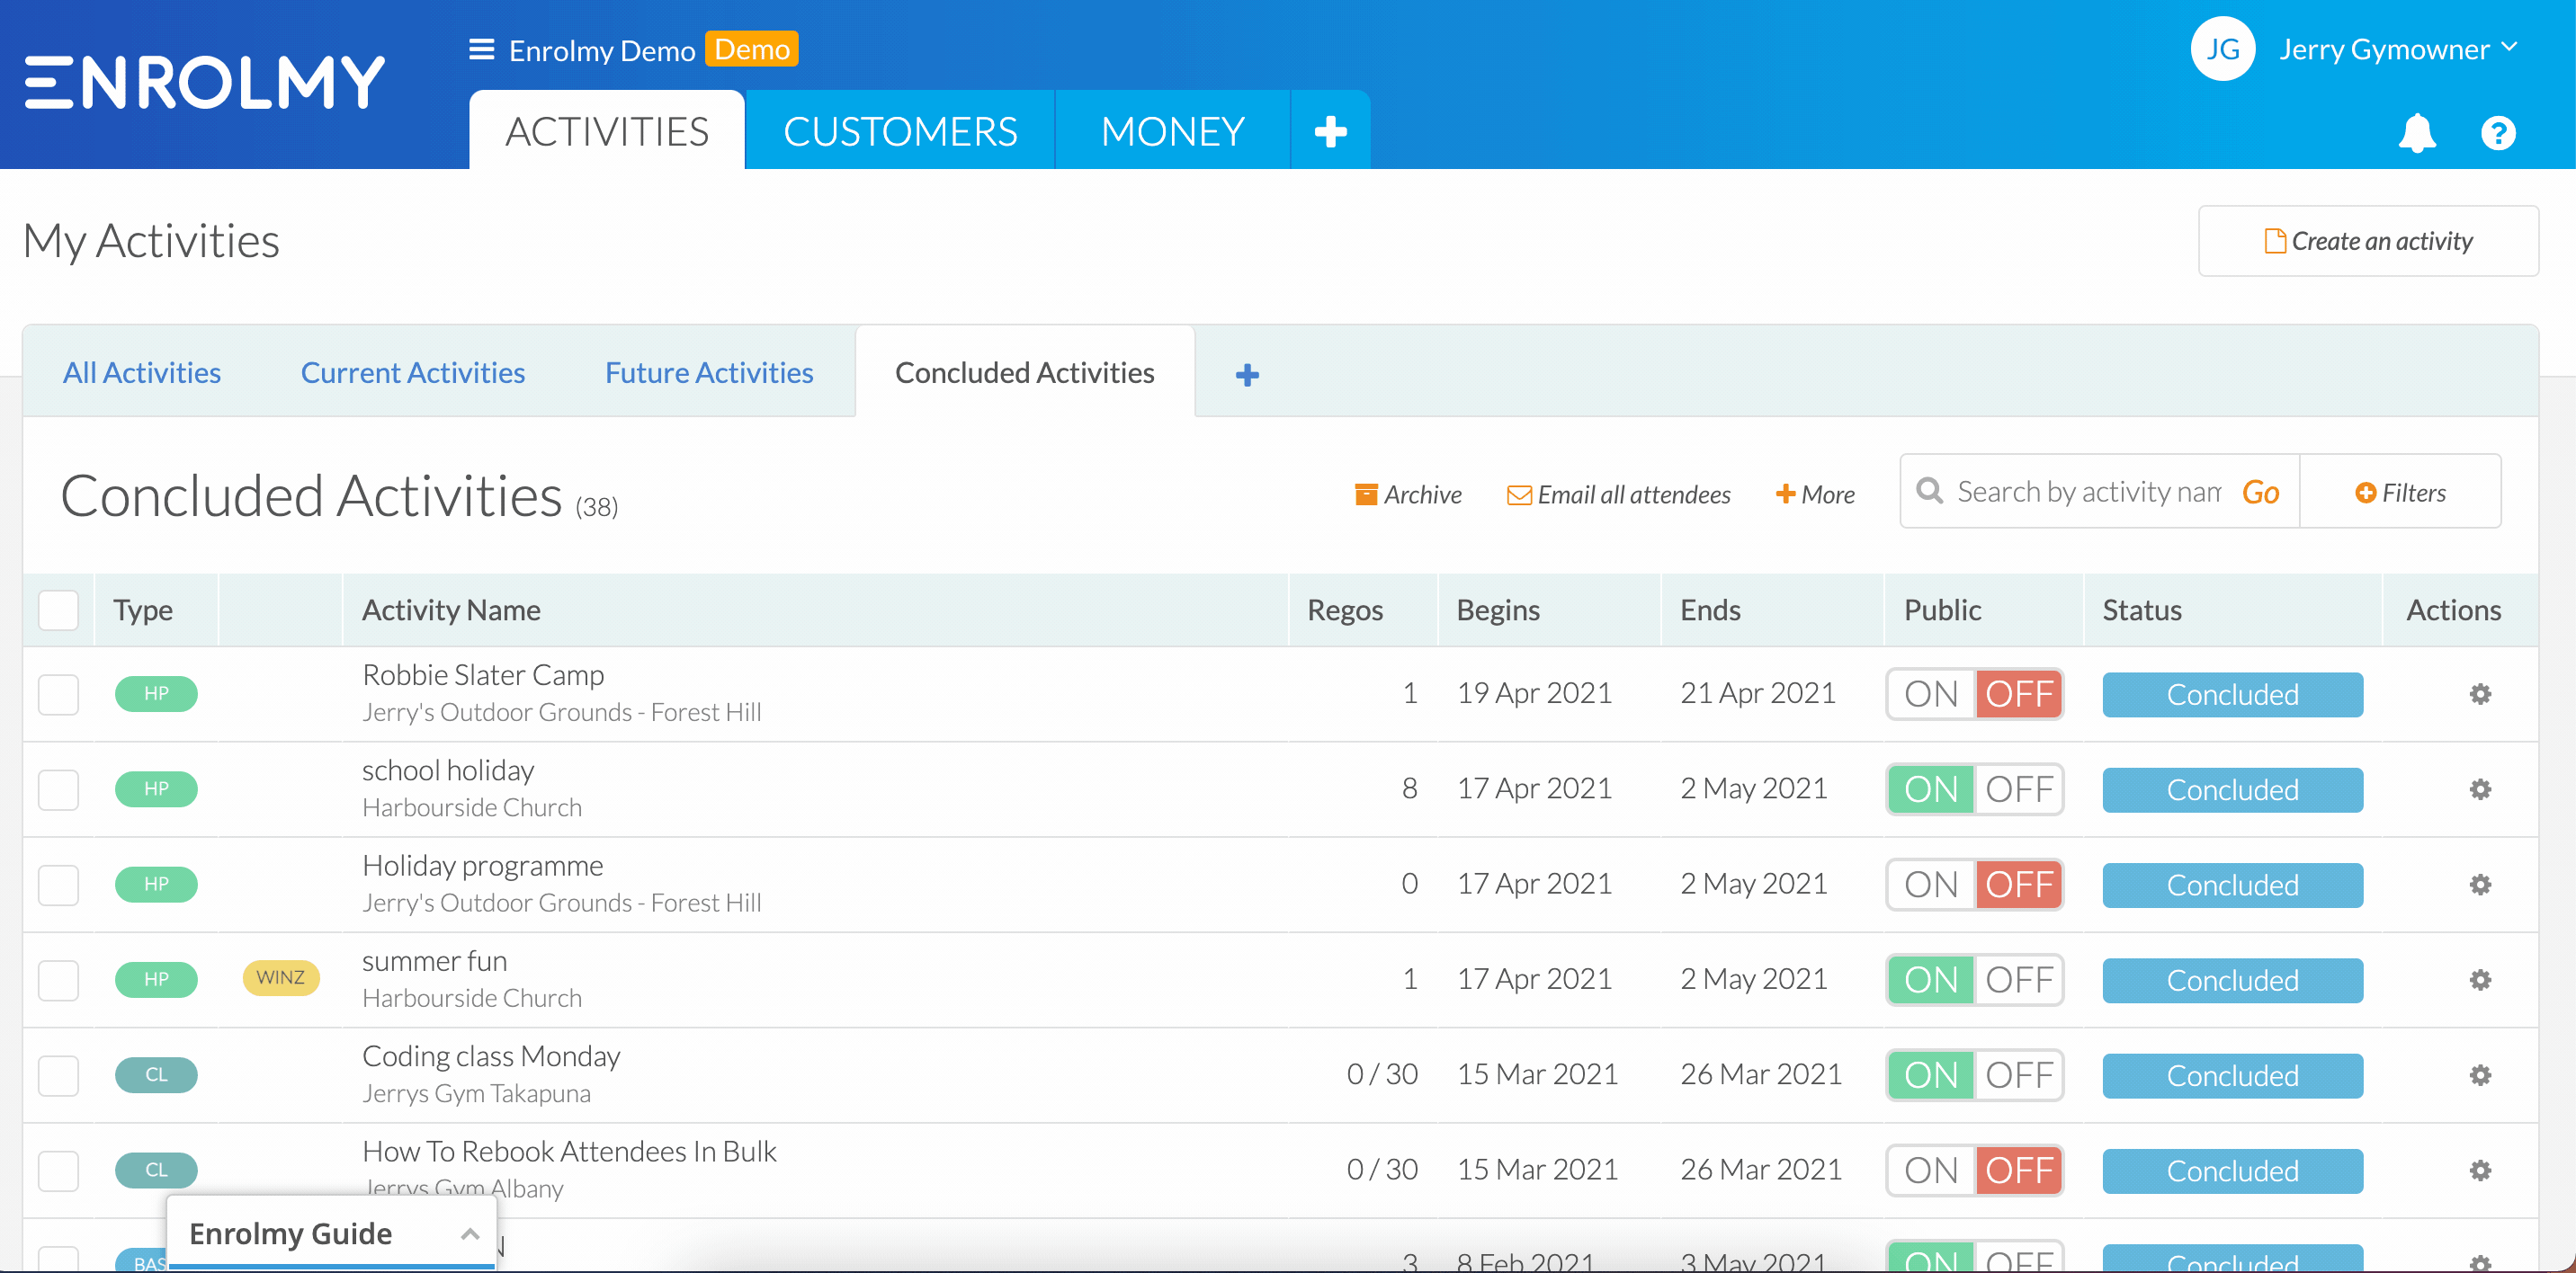Open actions gear for summer fun
The image size is (2576, 1273).
pos(2480,979)
